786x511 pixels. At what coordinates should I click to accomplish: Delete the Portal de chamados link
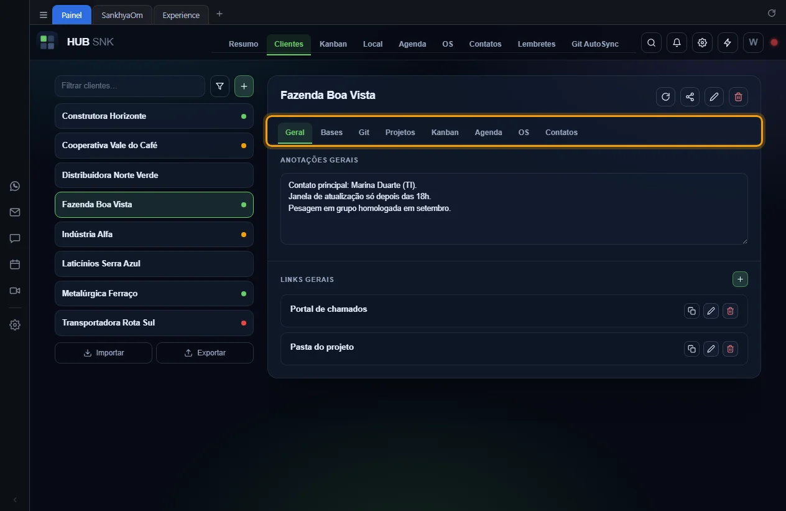point(731,311)
